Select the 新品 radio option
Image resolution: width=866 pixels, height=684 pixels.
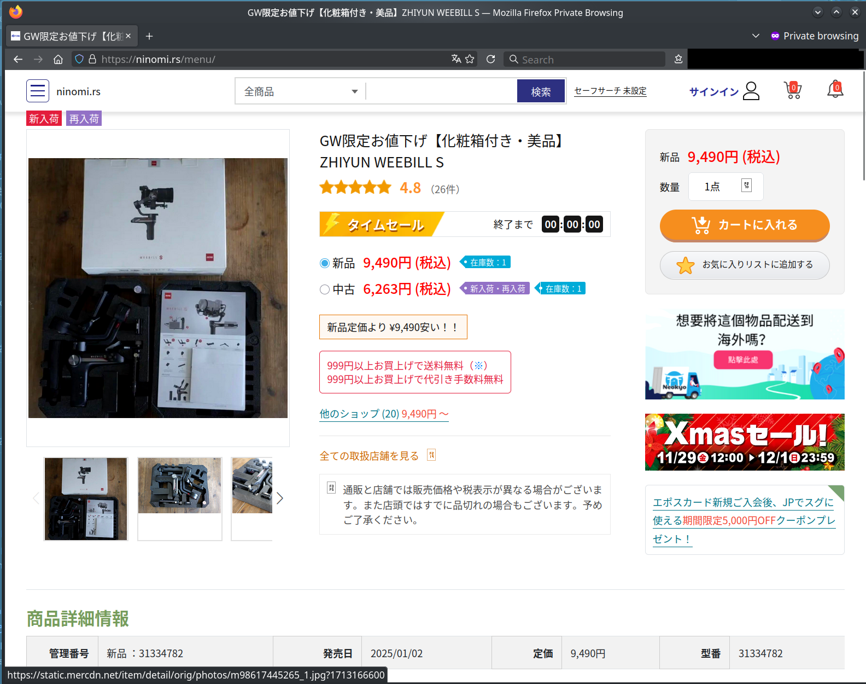tap(325, 263)
